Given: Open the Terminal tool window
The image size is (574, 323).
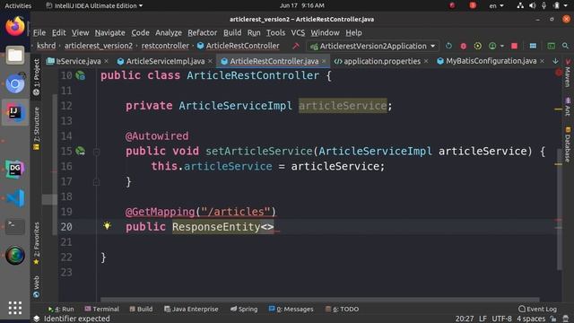Looking at the screenshot, I should click(101, 309).
